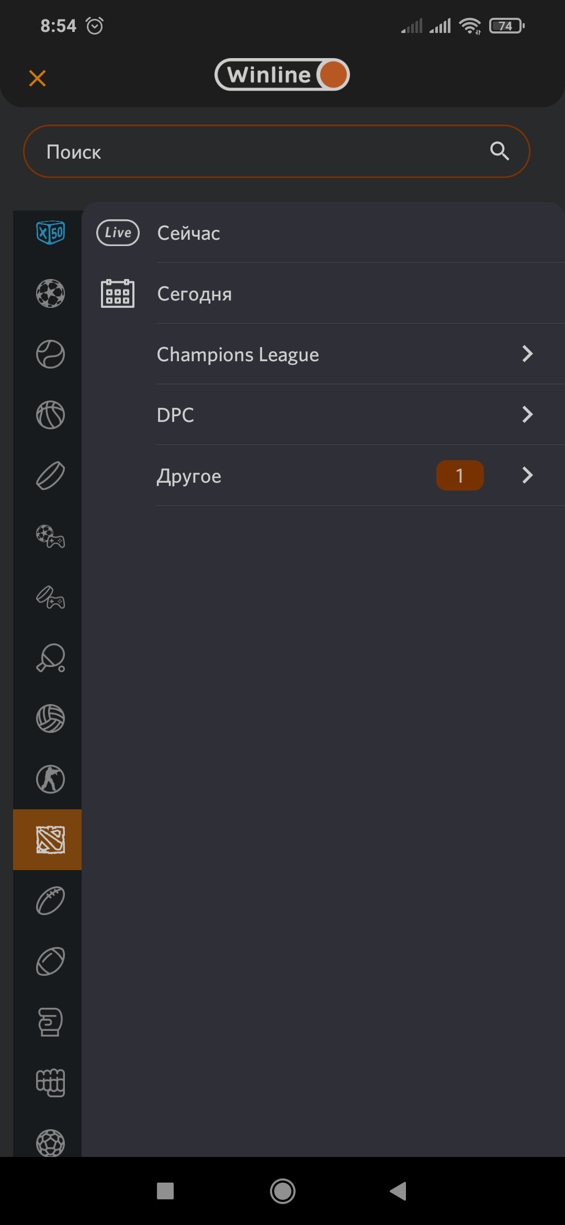Image resolution: width=565 pixels, height=1225 pixels.
Task: Open the X50 promo icon in sidebar
Action: coord(50,232)
